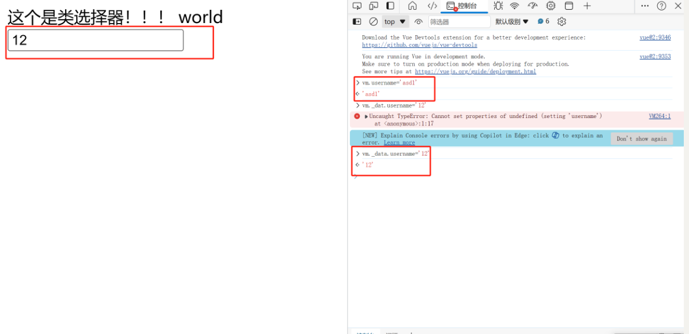Open source link vue@2:9346
The width and height of the screenshot is (689, 334).
tap(655, 38)
